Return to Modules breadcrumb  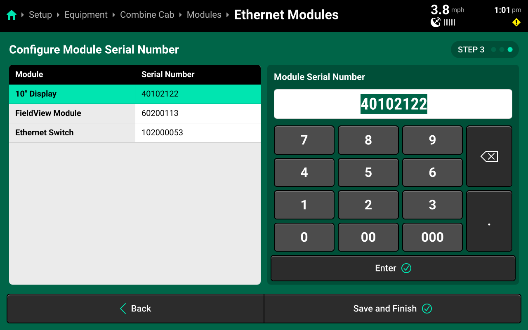tap(204, 15)
